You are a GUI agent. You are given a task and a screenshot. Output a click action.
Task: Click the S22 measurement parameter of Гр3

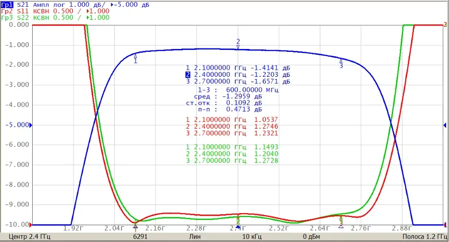tap(23, 17)
